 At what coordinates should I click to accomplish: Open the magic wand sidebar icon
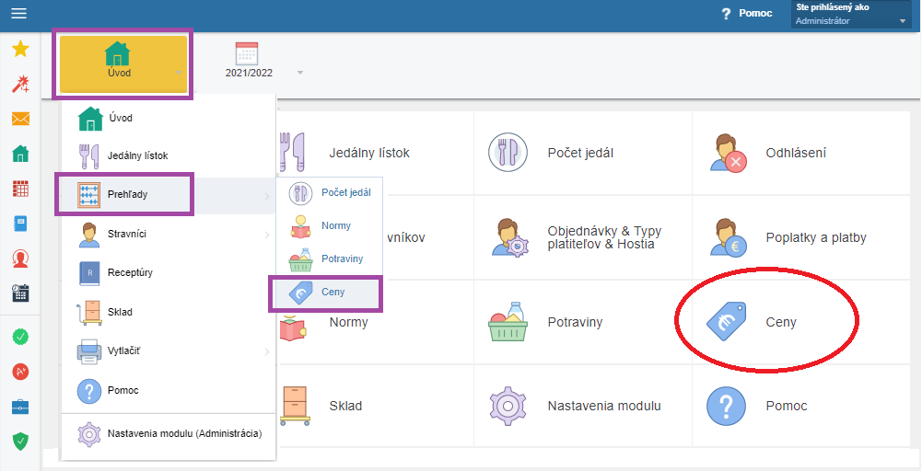coord(20,84)
